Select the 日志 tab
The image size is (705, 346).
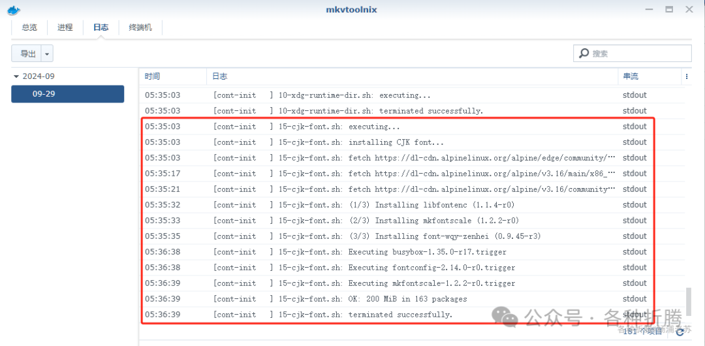101,27
